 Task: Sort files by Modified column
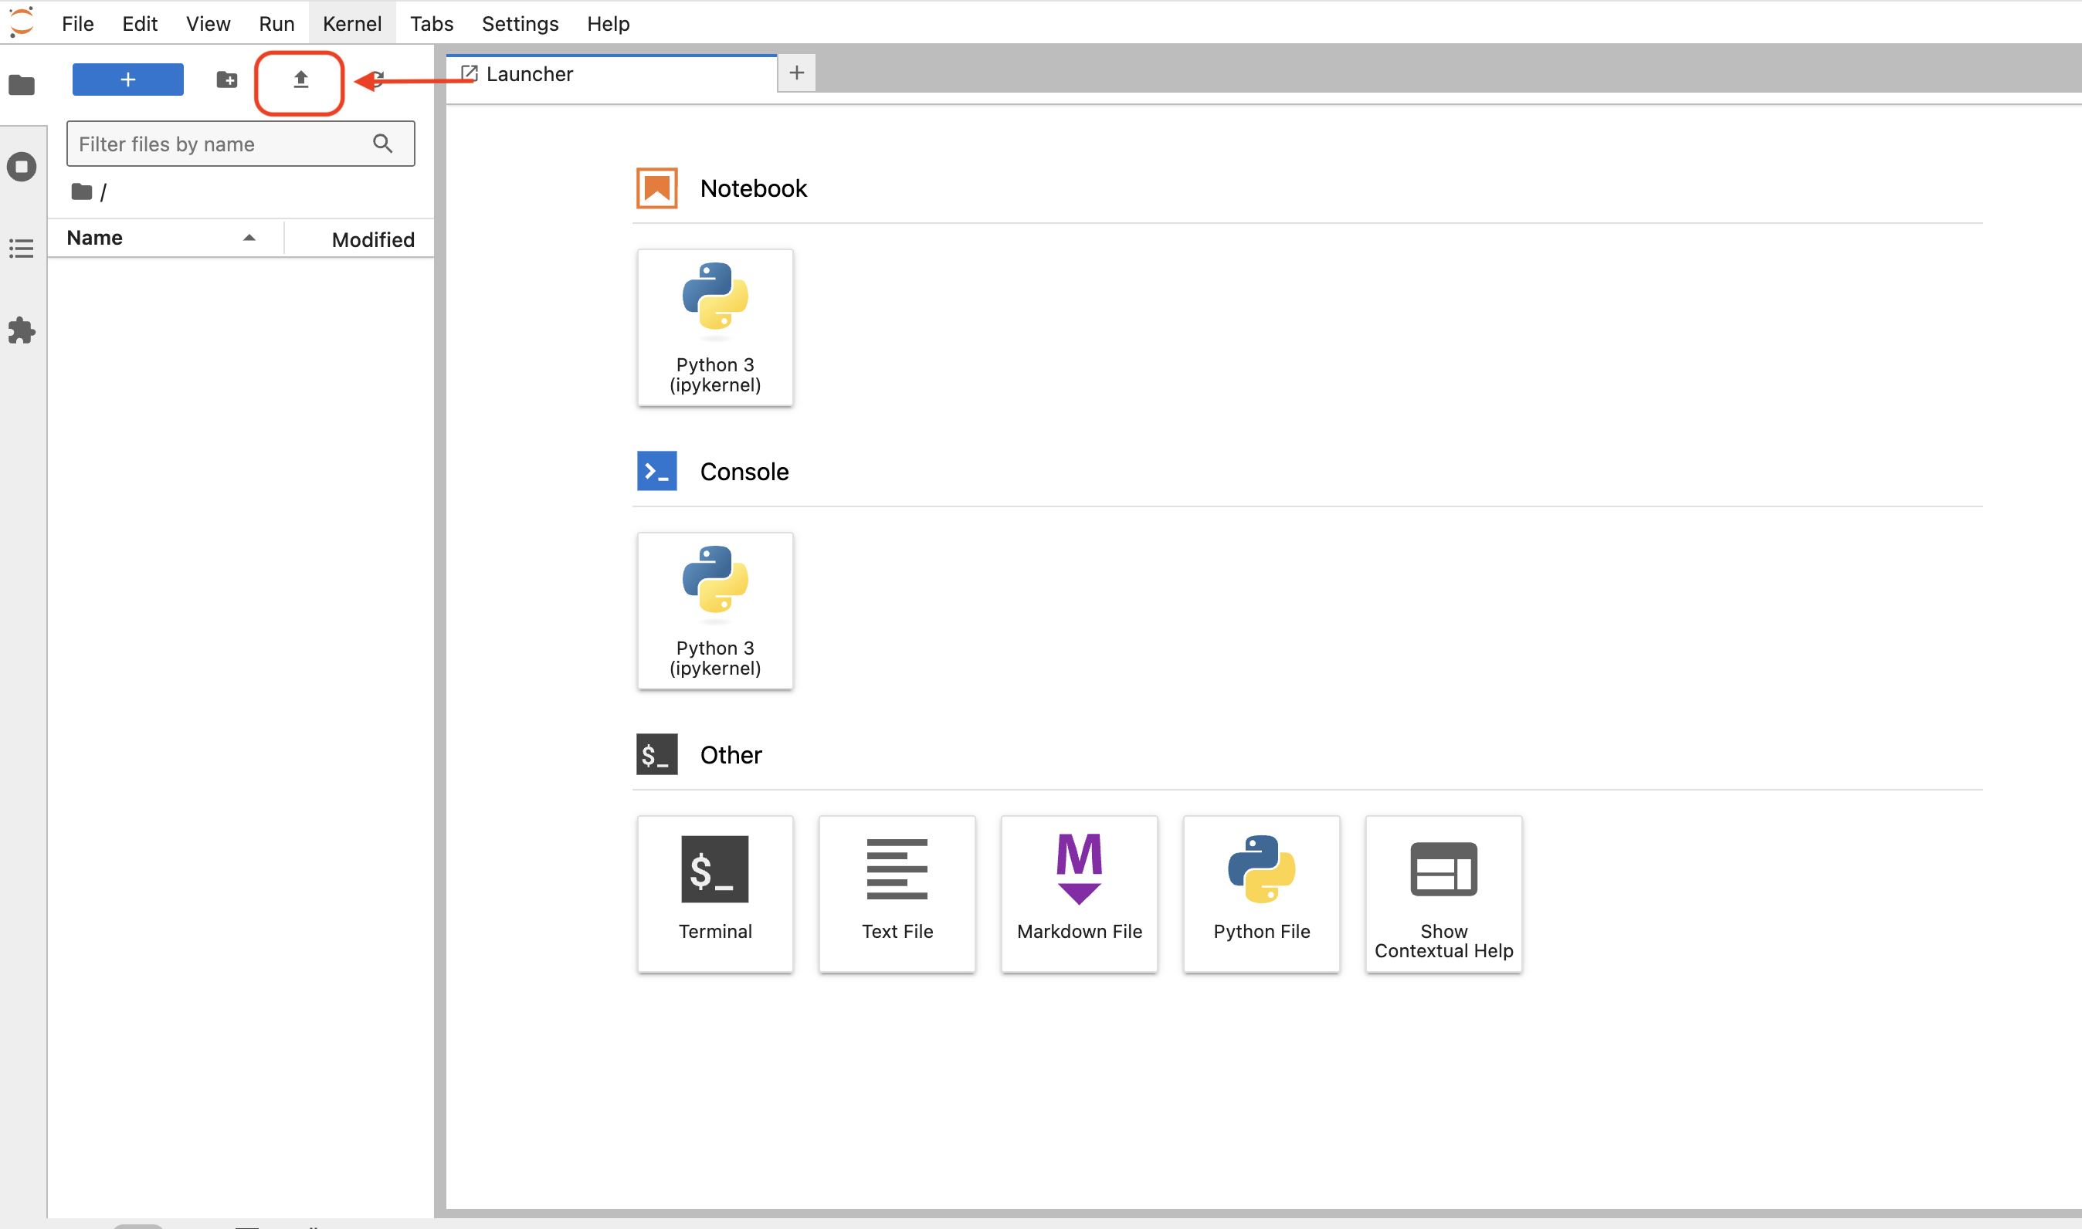click(x=360, y=239)
